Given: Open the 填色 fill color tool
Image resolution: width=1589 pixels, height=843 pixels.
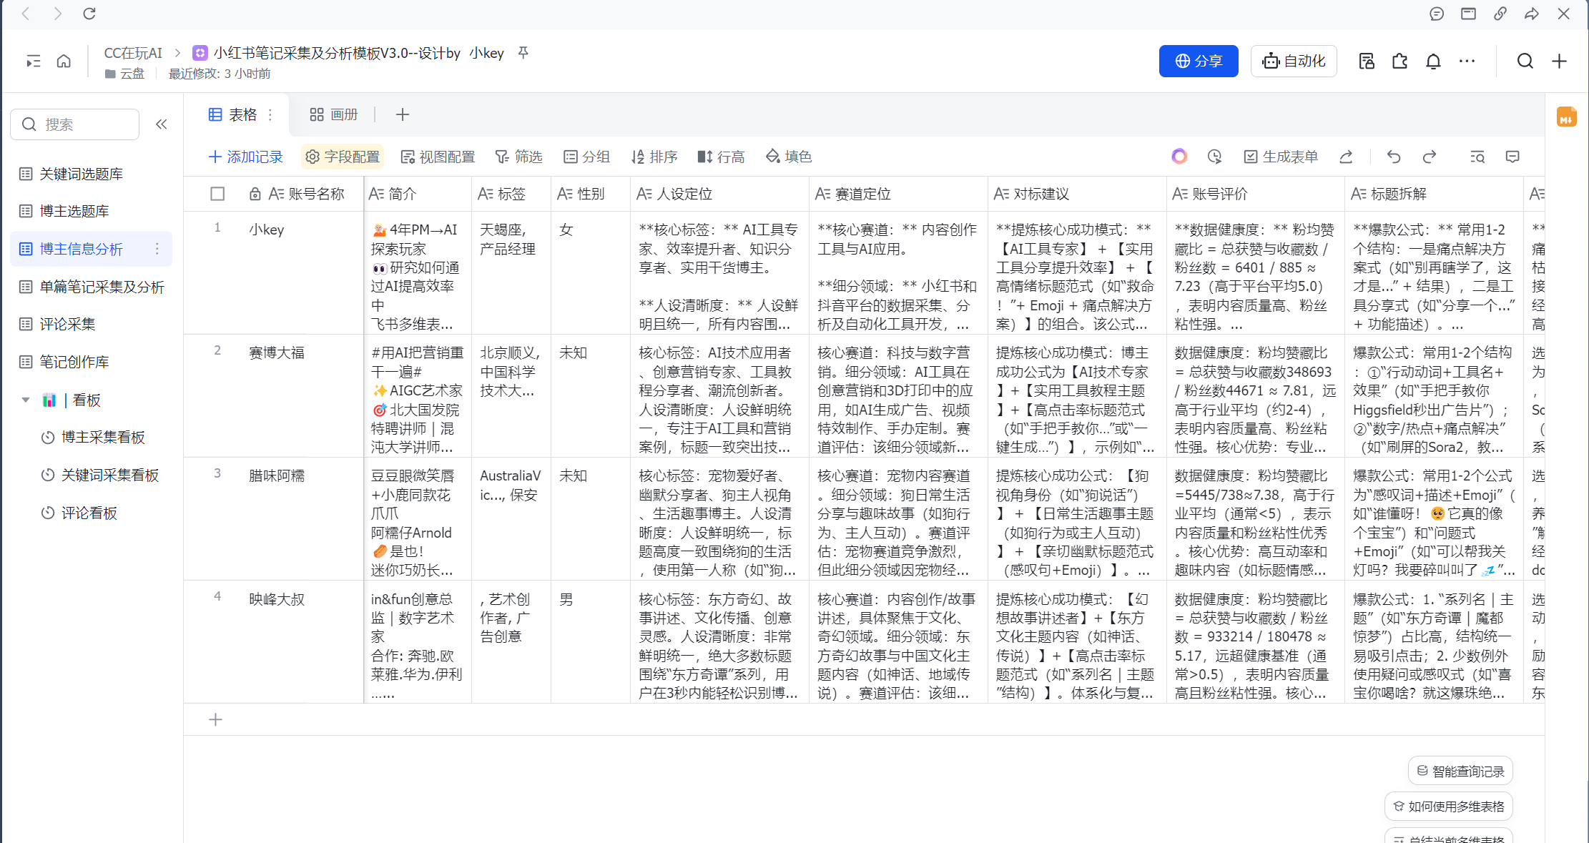Looking at the screenshot, I should click(789, 157).
